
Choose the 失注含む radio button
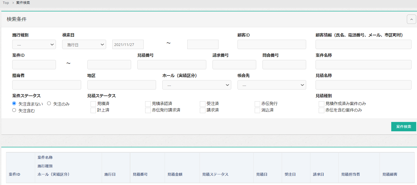coord(14,110)
